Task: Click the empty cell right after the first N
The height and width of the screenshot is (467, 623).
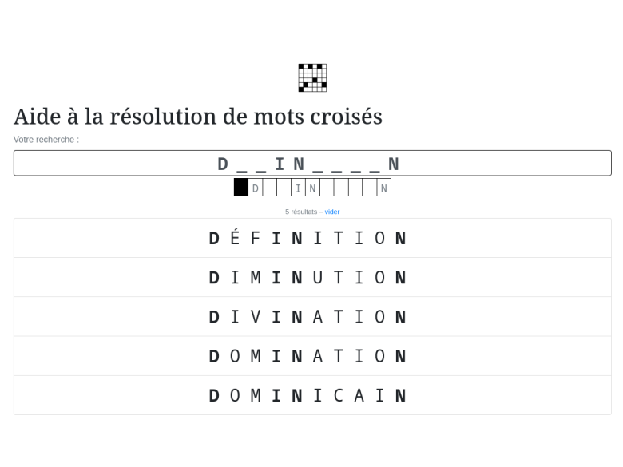Action: 327,188
